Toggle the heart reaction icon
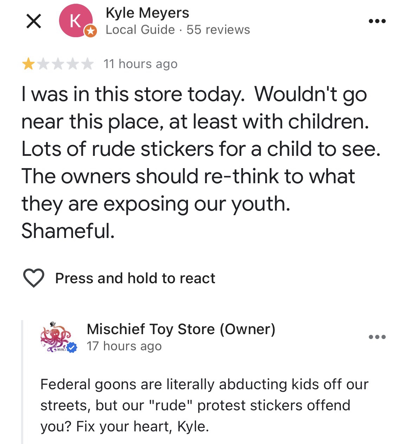The image size is (411, 444). [34, 278]
